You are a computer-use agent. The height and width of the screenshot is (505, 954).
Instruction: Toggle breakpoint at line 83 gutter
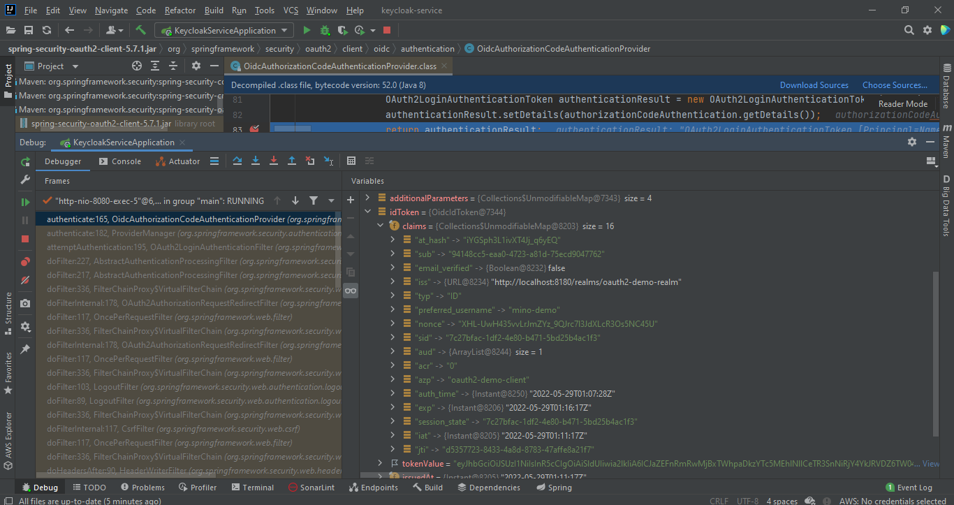(254, 129)
